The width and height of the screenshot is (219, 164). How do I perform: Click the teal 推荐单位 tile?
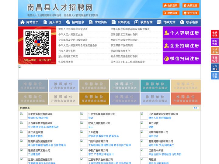(x=155, y=86)
